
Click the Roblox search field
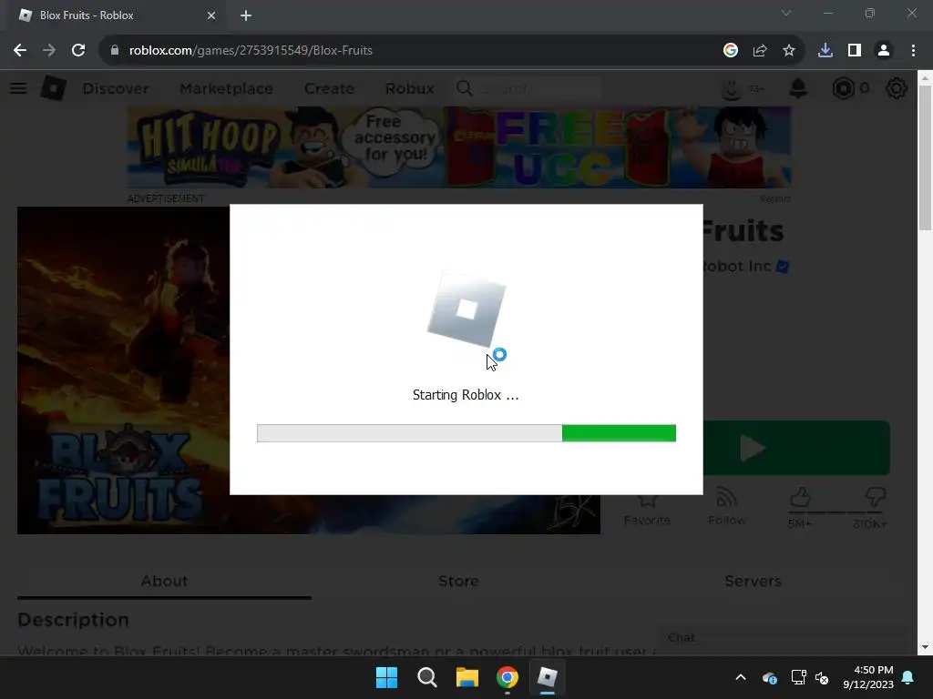pyautogui.click(x=528, y=88)
